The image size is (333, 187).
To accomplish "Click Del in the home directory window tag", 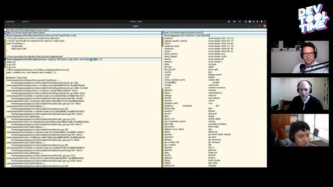I will click(183, 35).
